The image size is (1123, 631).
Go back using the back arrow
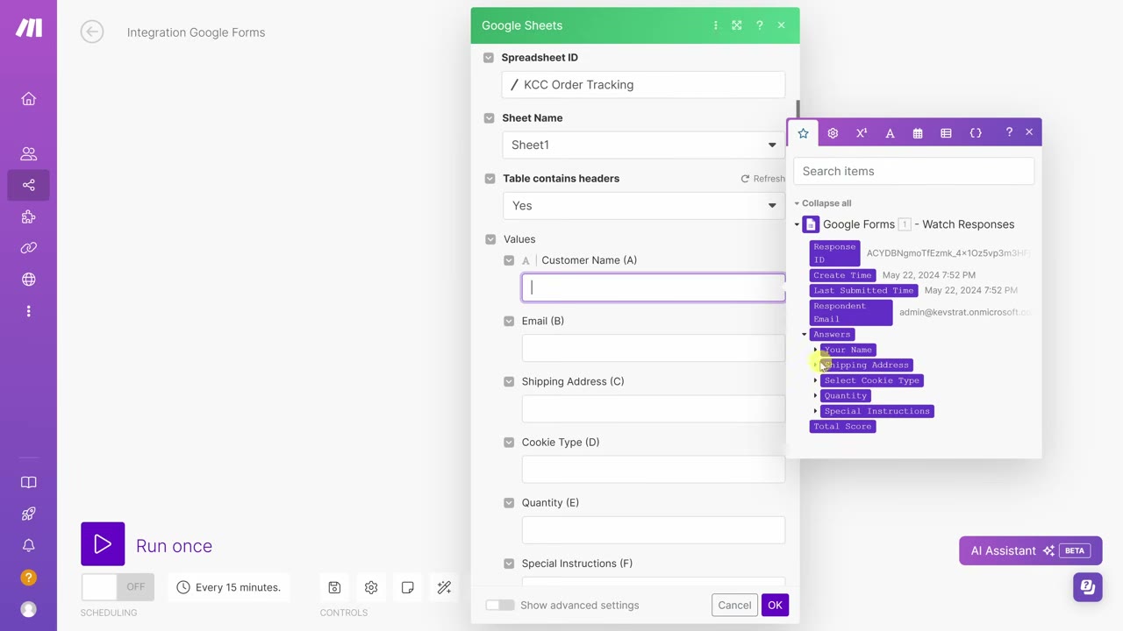click(92, 32)
